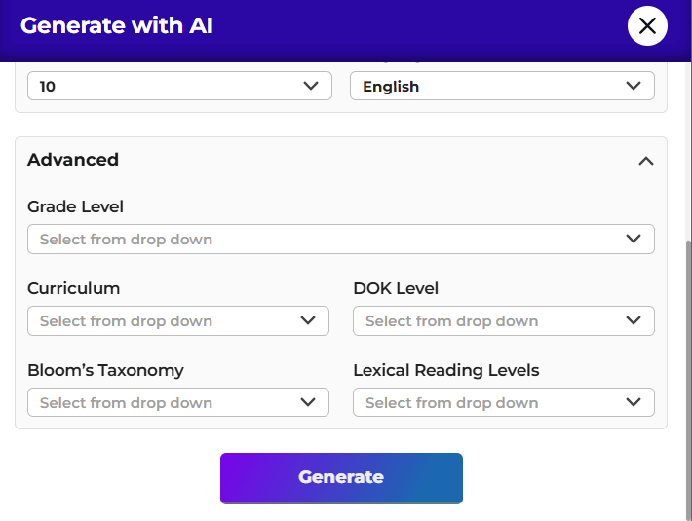This screenshot has height=521, width=692.
Task: Click the Curriculum label
Action: point(74,288)
